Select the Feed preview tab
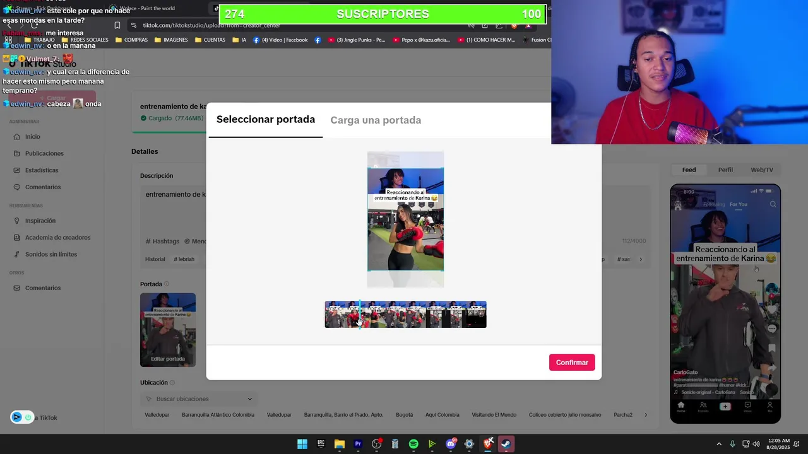This screenshot has width=808, height=454. (x=689, y=170)
